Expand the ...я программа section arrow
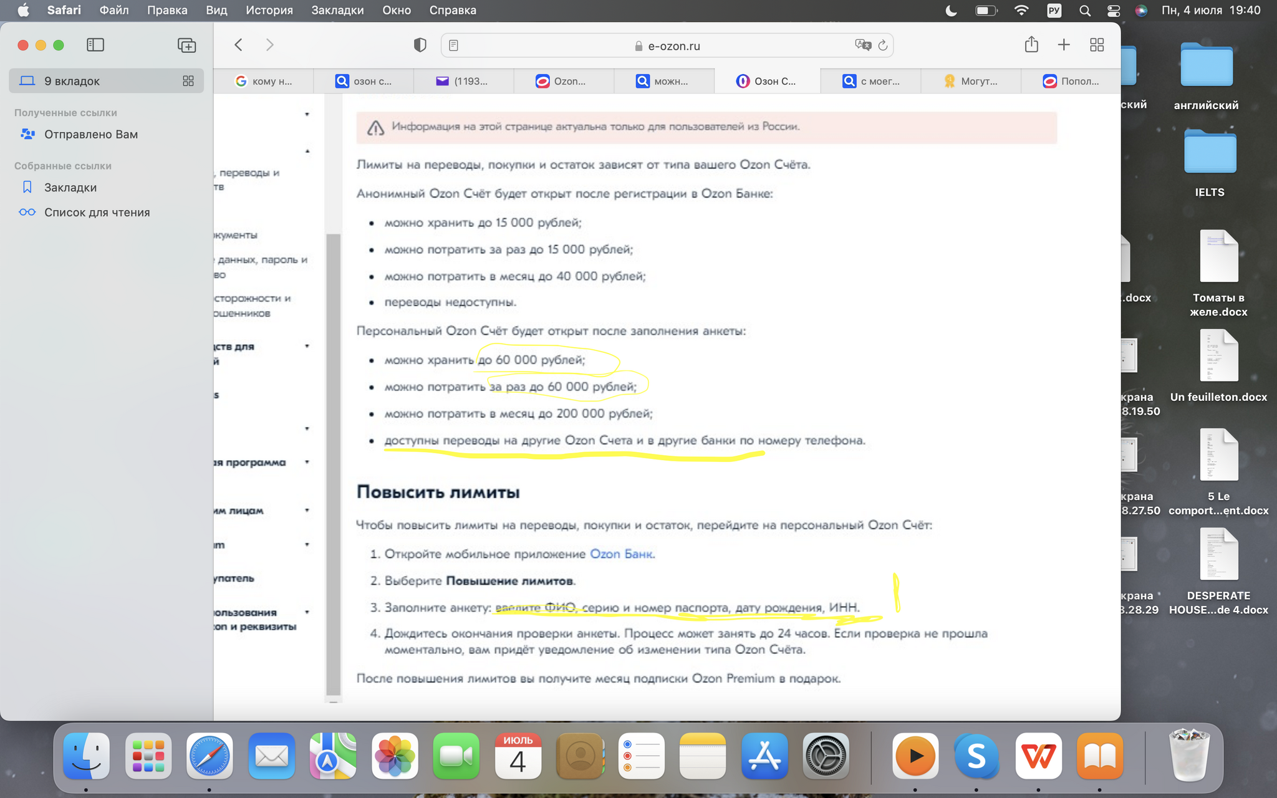This screenshot has width=1277, height=798. (x=307, y=462)
